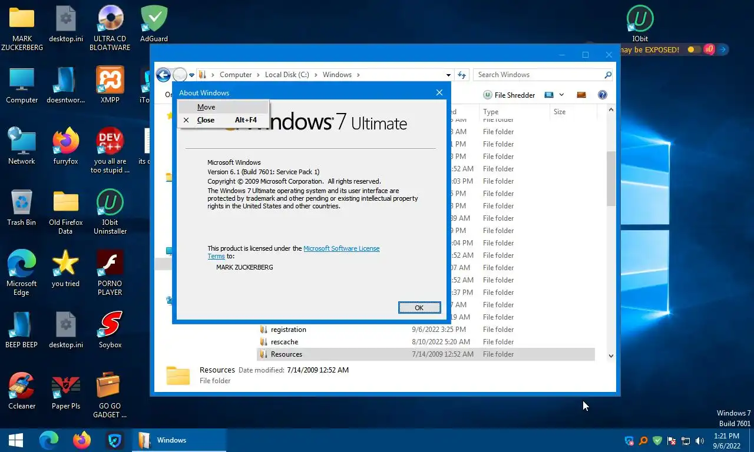Launch the Microsoft Edge desktop shortcut

[22, 273]
